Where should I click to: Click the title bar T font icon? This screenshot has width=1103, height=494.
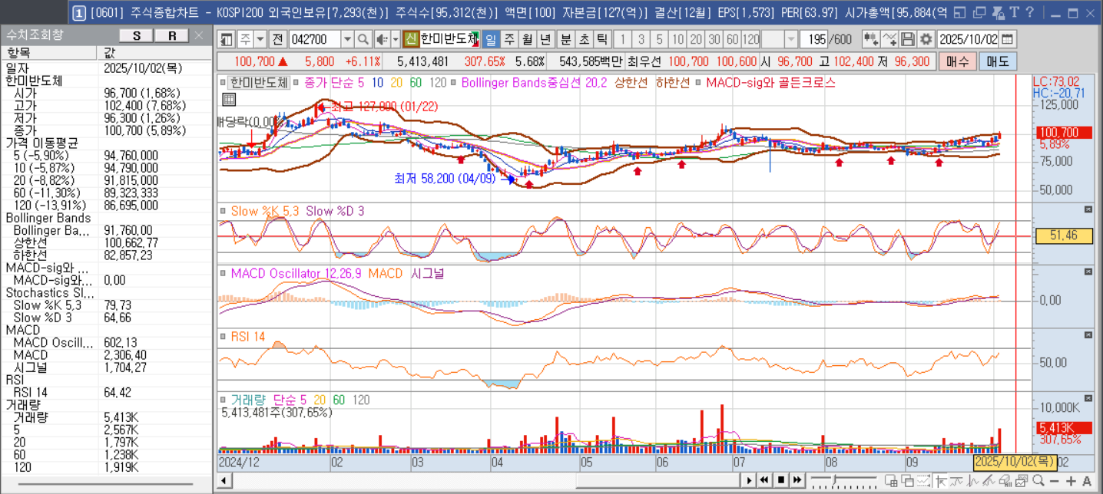click(x=1014, y=12)
